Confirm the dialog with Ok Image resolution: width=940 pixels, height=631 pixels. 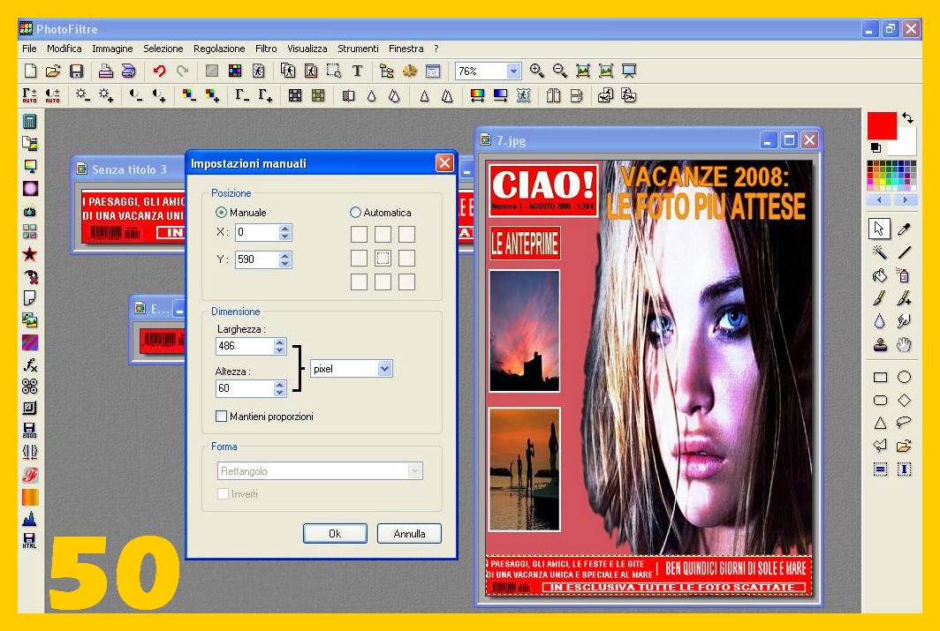[335, 533]
